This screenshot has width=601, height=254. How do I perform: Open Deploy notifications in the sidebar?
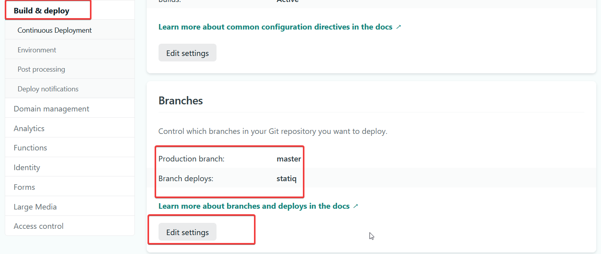point(48,89)
